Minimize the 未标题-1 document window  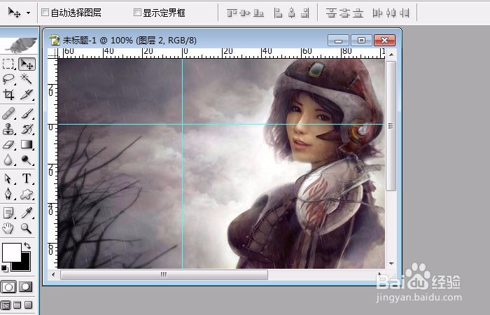point(338,41)
